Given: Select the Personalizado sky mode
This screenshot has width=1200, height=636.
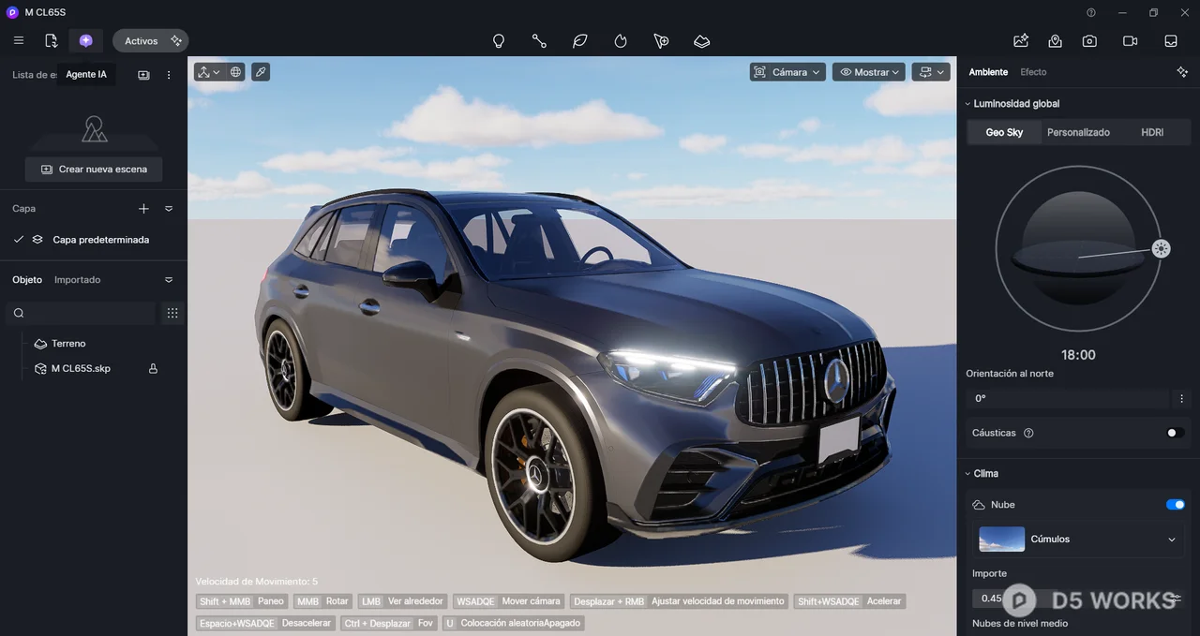Looking at the screenshot, I should [1078, 132].
